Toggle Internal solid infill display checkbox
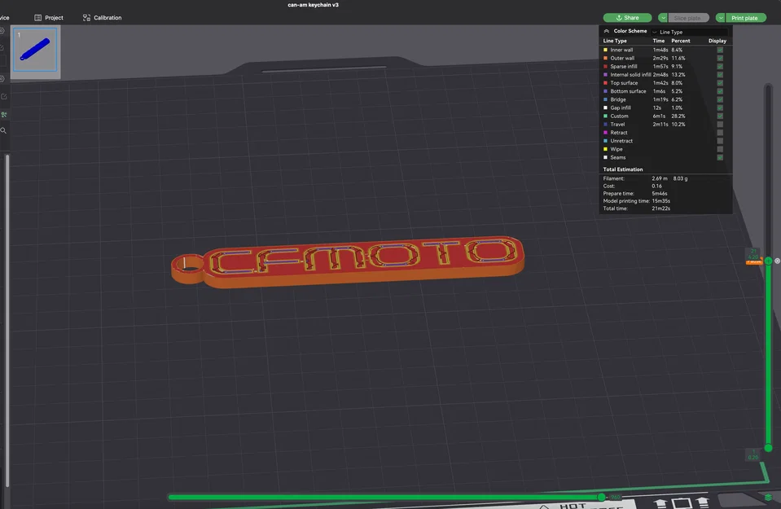Screen dimensions: 781x509 (x=720, y=75)
